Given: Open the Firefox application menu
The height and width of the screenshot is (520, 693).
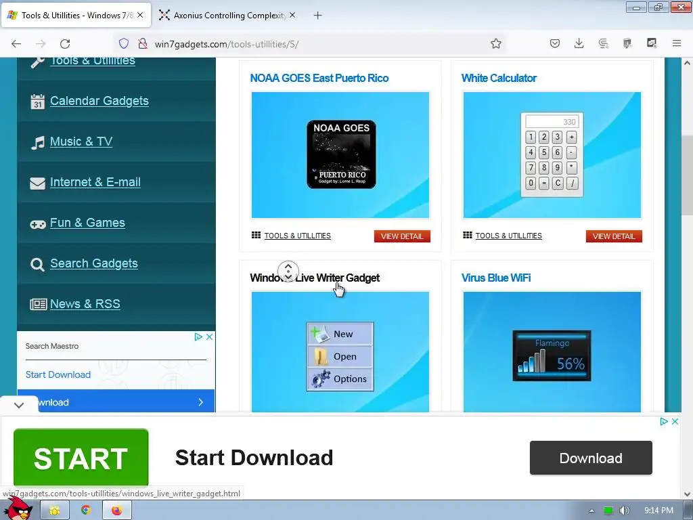Looking at the screenshot, I should [677, 43].
